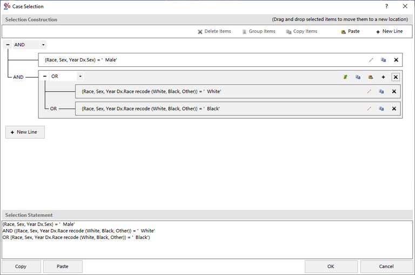Click Paste in the top toolbar

tap(350, 31)
